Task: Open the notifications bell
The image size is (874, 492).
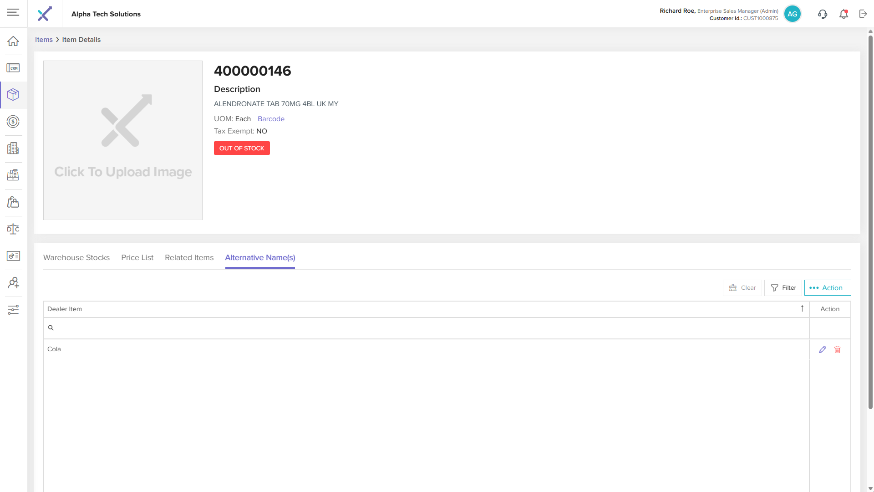Action: tap(844, 14)
